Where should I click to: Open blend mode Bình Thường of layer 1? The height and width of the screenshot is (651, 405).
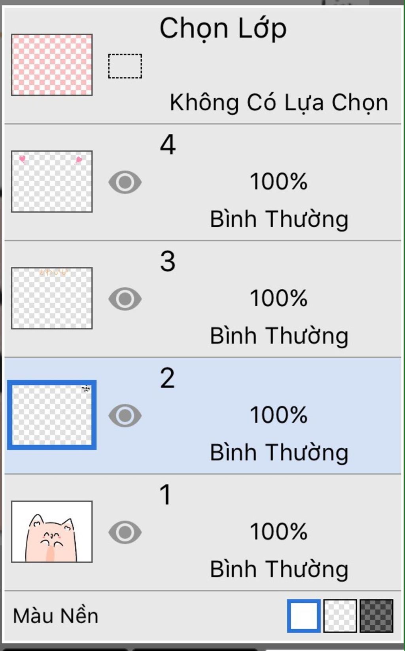[279, 569]
